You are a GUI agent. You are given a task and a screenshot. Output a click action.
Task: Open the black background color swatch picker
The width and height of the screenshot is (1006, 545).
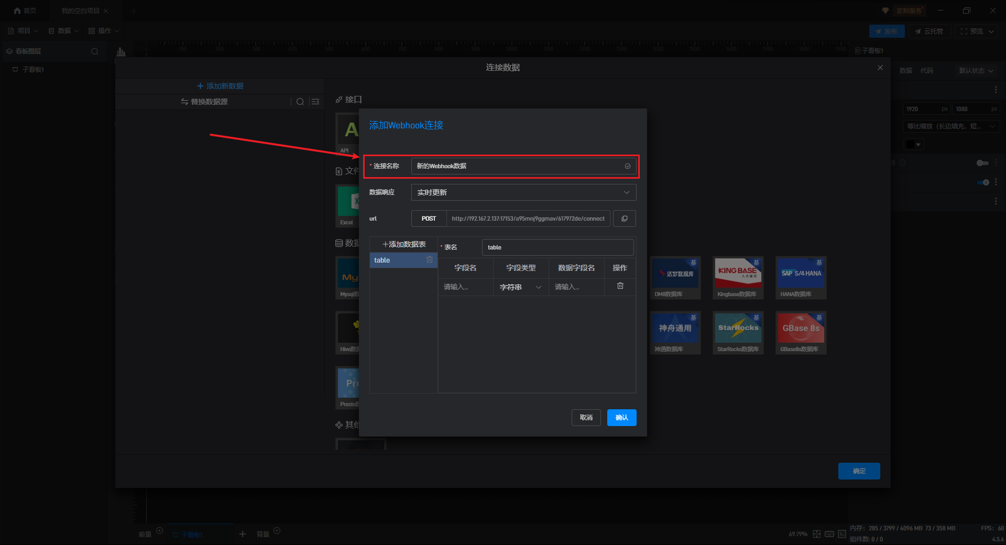[914, 145]
